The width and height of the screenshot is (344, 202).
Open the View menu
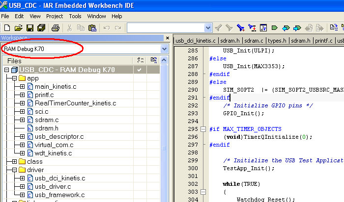[x=35, y=16]
